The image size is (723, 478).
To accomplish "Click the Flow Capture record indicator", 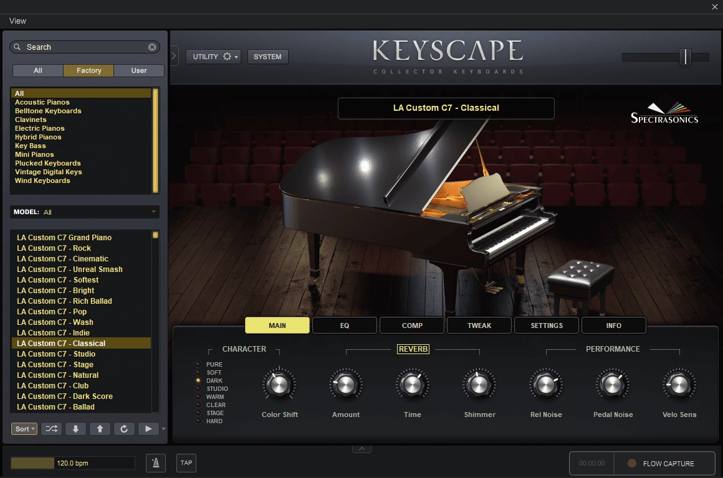I will (632, 463).
